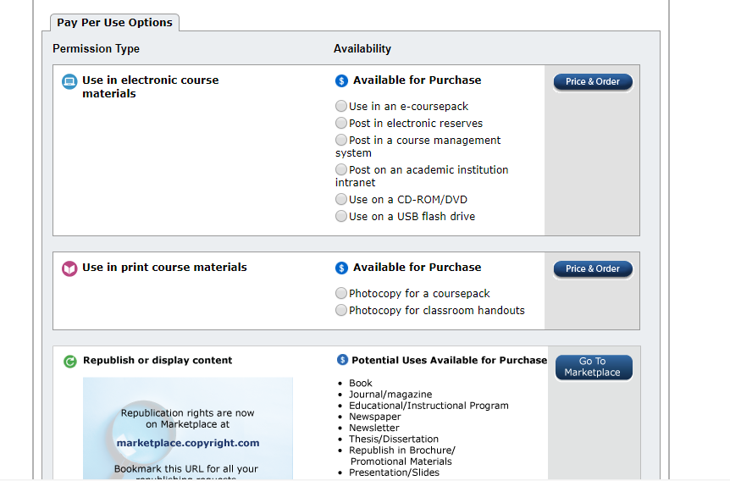Choose "Post in a course management system"

(x=341, y=141)
